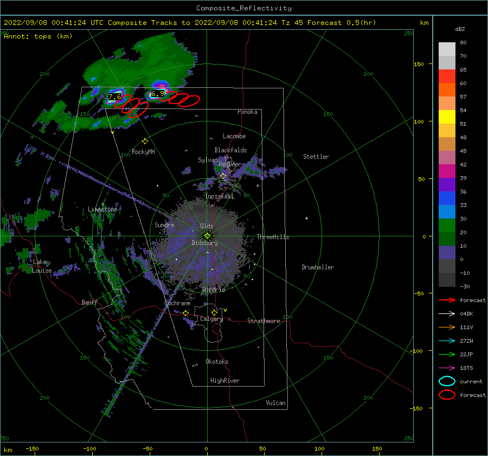Click the Limestone label on the map

point(102,209)
